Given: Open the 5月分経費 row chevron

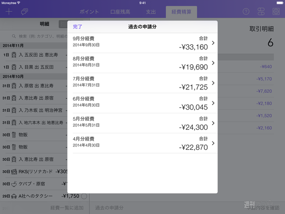Looking at the screenshot, I should (x=213, y=123).
